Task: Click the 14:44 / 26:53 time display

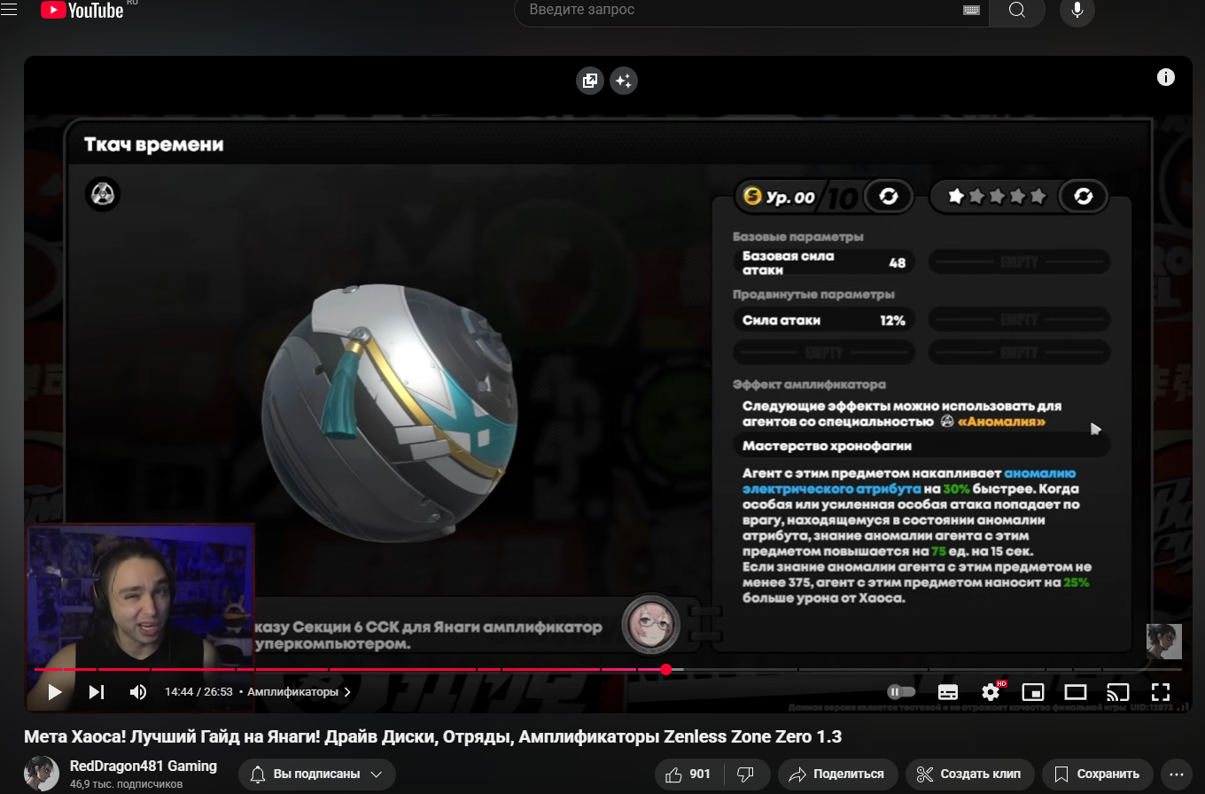Action: (198, 692)
